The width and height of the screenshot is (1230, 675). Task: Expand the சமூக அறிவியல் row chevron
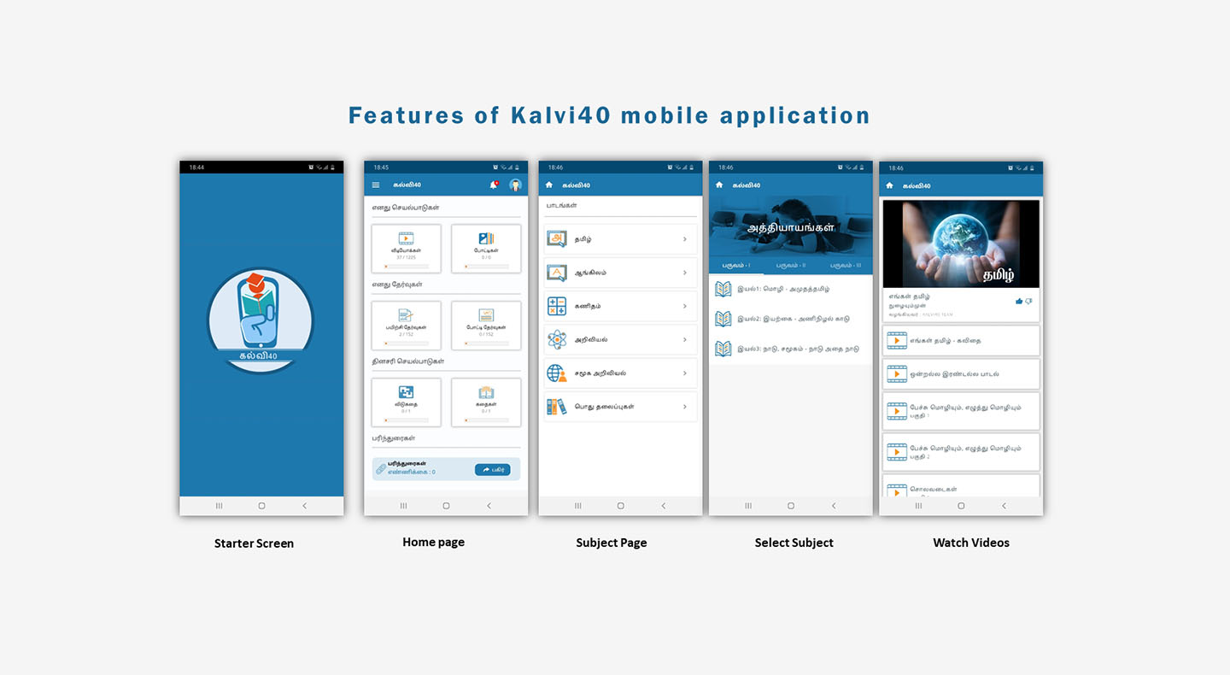point(685,373)
